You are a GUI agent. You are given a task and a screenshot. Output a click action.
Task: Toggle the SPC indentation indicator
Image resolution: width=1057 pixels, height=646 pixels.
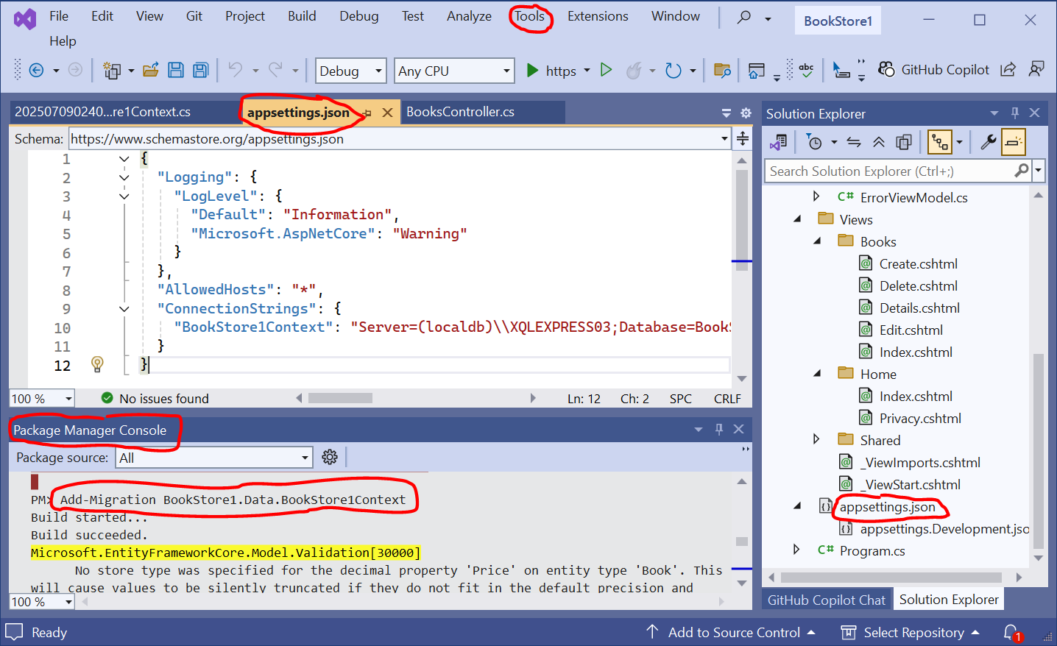click(681, 399)
